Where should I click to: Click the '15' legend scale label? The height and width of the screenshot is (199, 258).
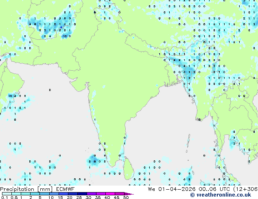coord(60,197)
